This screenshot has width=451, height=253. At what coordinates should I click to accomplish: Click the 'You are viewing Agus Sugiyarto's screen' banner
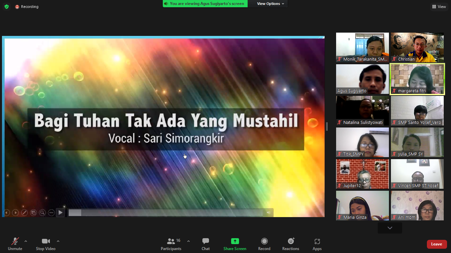tap(205, 4)
